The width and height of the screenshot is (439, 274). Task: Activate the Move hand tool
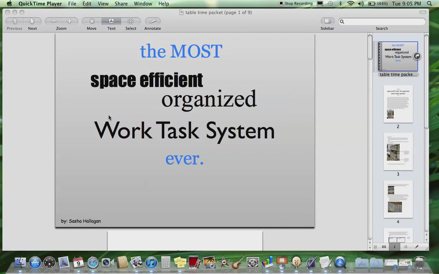click(x=91, y=21)
